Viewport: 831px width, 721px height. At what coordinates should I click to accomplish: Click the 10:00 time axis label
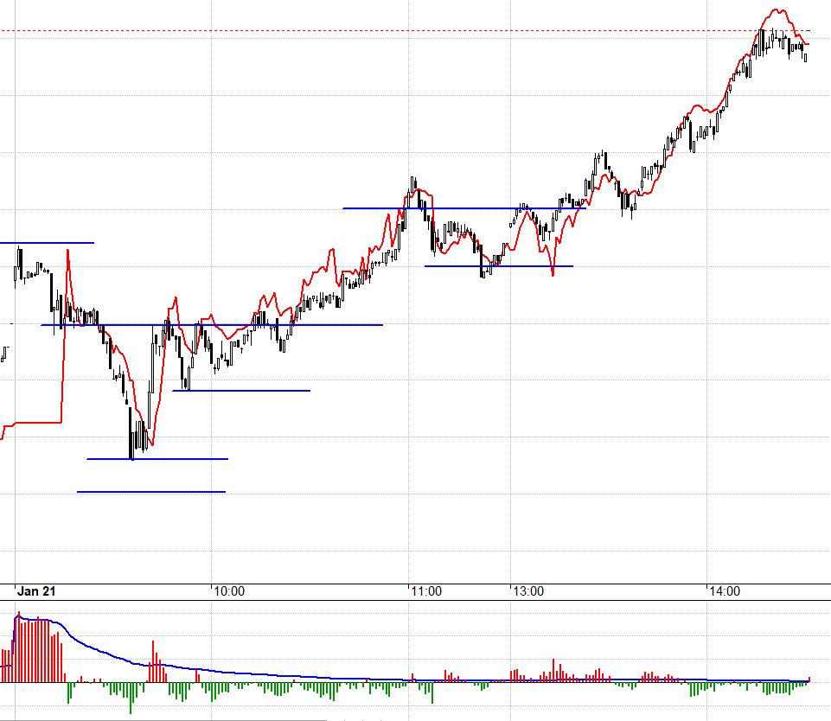click(x=228, y=592)
